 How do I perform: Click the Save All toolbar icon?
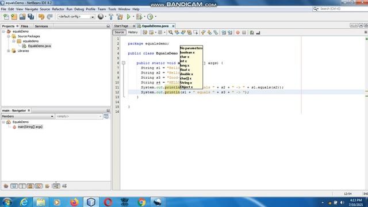[x=30, y=17]
